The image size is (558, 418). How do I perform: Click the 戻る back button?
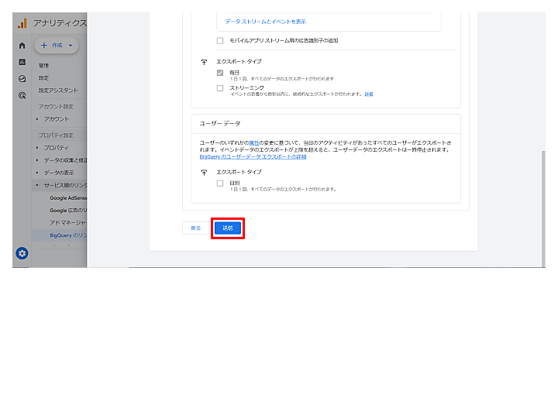[195, 228]
